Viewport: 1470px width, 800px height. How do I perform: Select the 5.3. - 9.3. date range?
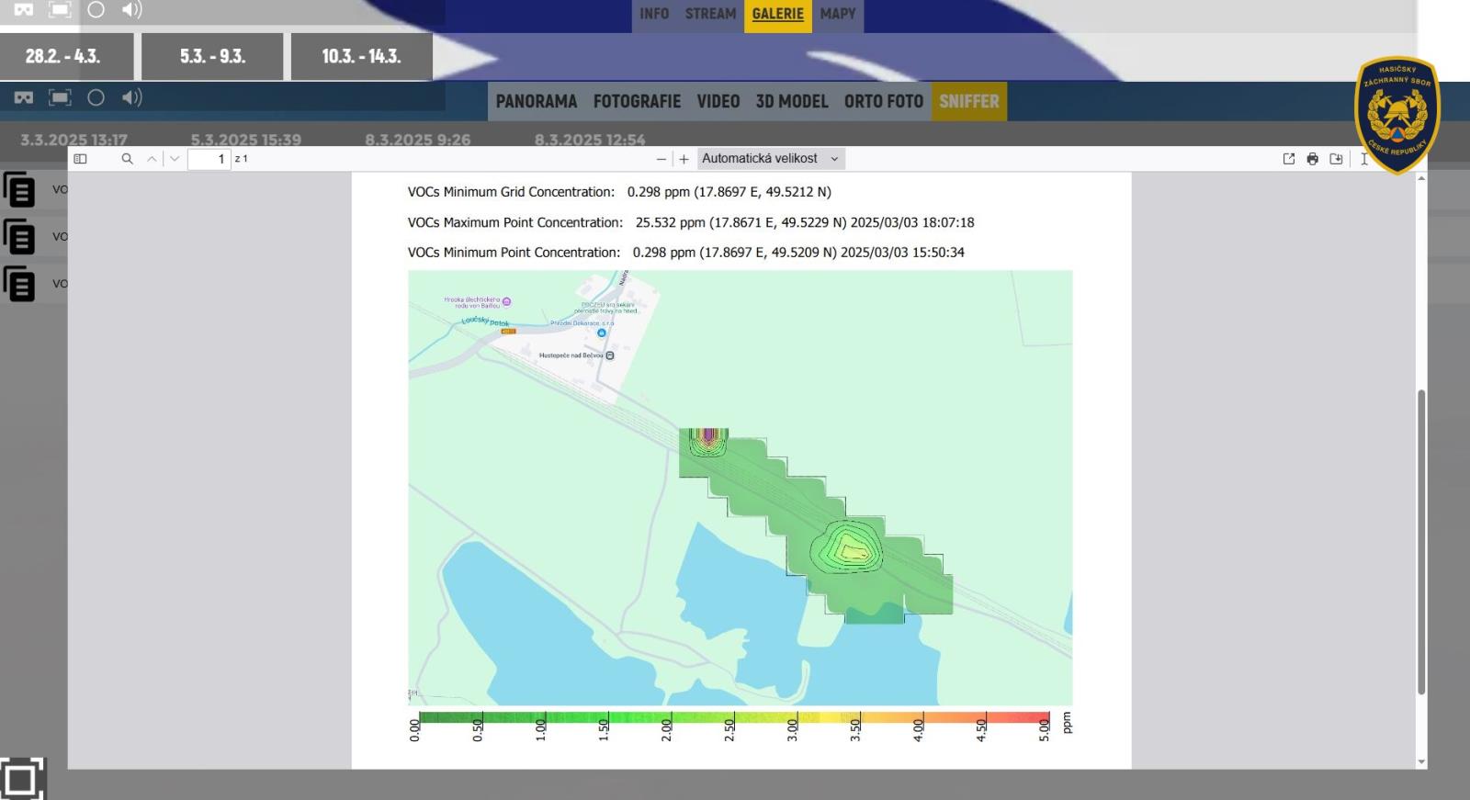pyautogui.click(x=212, y=56)
